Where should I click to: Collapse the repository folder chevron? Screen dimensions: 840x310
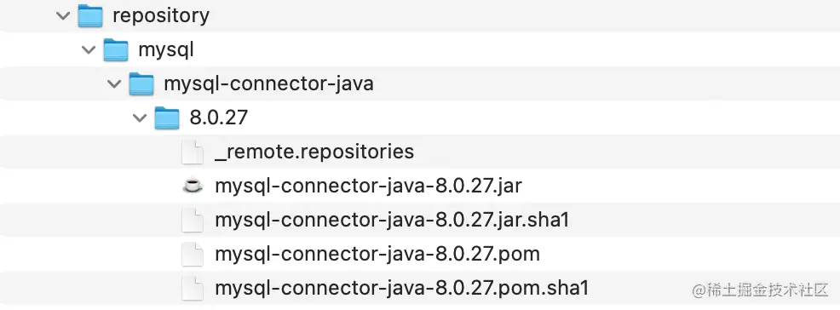click(63, 15)
